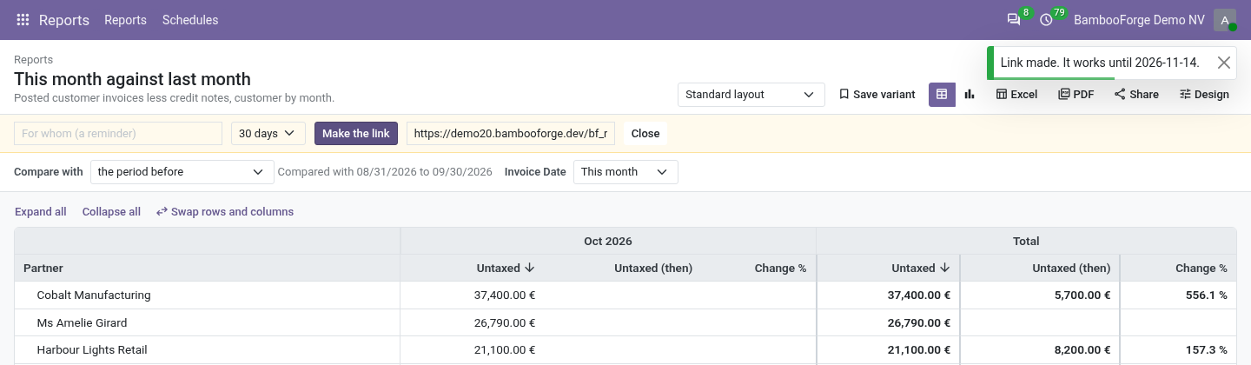This screenshot has height=365, width=1251.
Task: Click the Total column group header
Action: (1026, 241)
